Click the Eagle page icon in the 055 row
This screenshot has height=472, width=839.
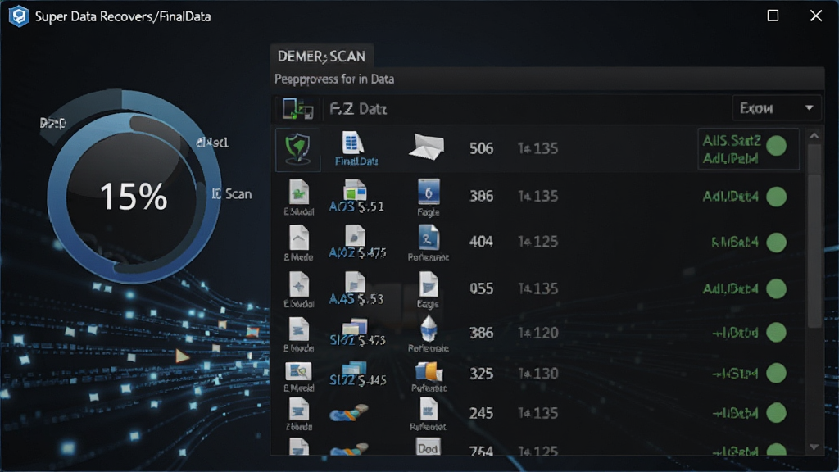[428, 284]
